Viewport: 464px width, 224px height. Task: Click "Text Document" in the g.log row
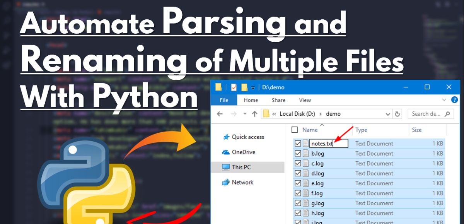(374, 203)
